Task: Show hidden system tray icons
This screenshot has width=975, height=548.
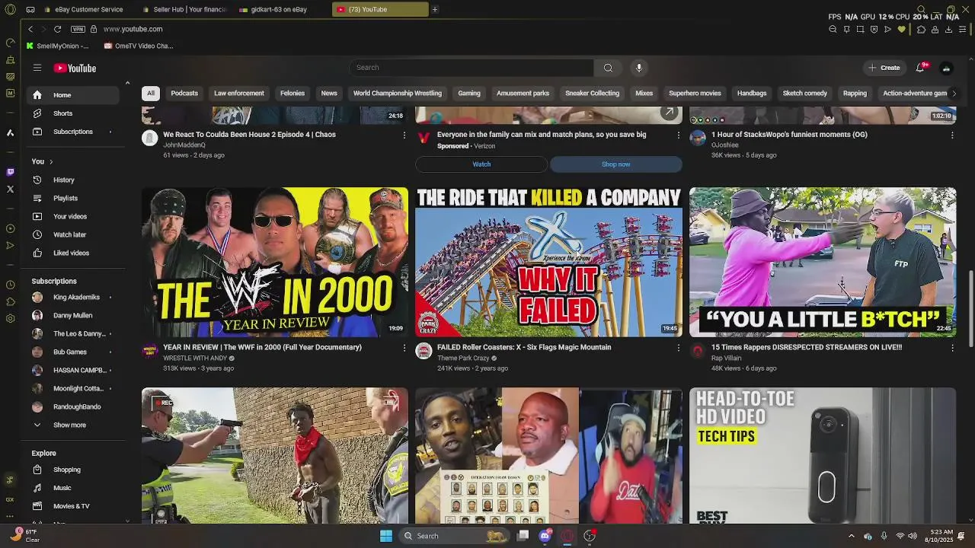Action: point(852,536)
